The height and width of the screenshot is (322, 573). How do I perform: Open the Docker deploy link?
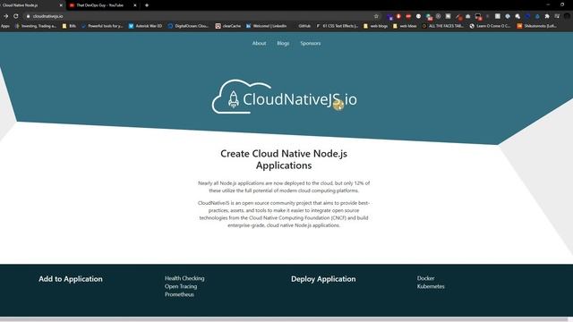tap(426, 278)
